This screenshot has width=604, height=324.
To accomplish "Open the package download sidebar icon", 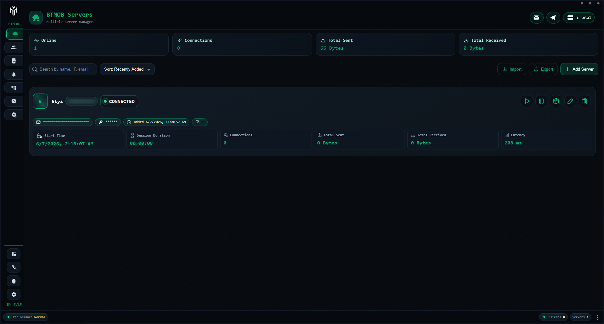I will pos(14,115).
